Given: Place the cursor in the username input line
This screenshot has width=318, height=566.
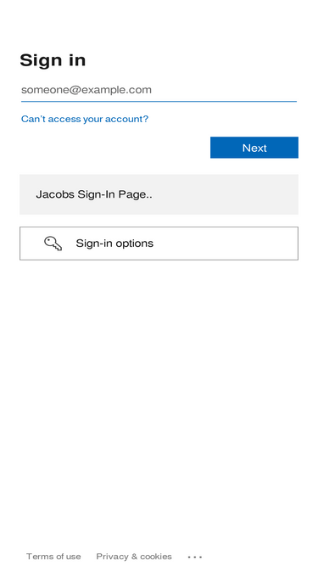Looking at the screenshot, I should 159,90.
